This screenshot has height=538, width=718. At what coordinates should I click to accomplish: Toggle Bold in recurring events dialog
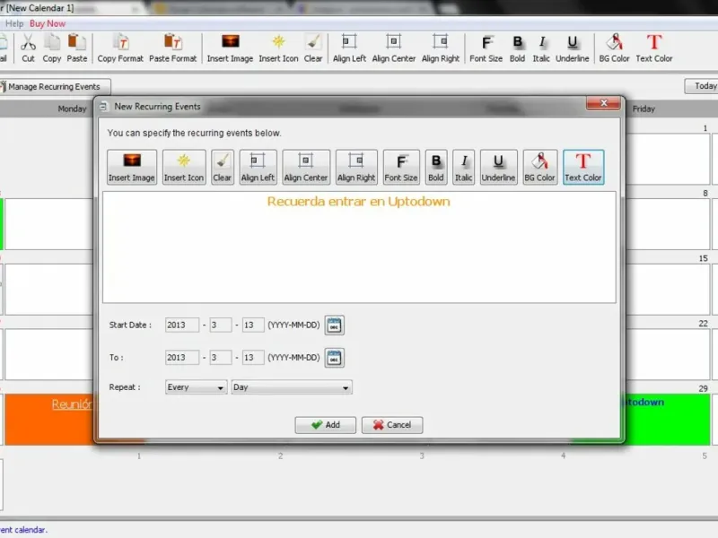(436, 167)
